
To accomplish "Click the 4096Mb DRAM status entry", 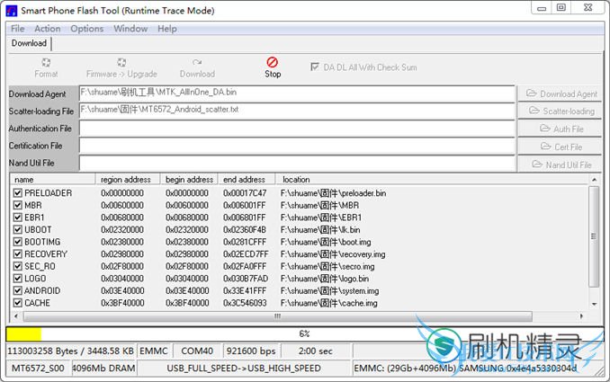I will click(103, 368).
